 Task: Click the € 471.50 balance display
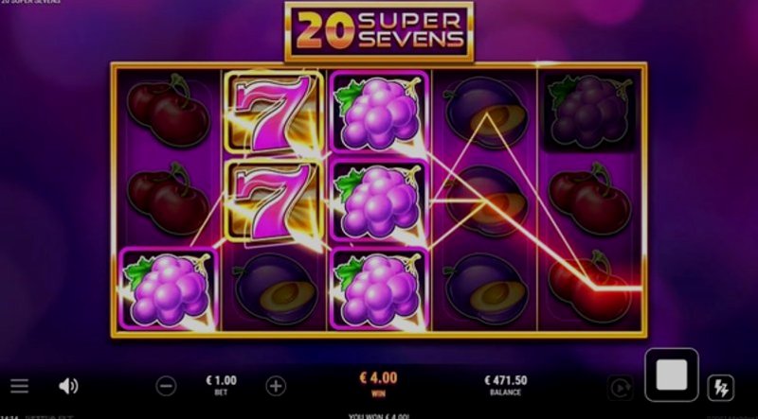(506, 380)
